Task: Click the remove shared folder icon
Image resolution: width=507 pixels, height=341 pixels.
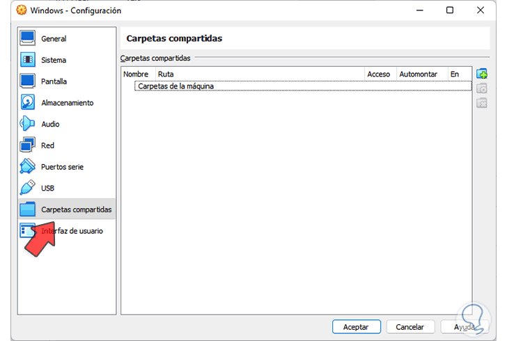Action: 482,104
